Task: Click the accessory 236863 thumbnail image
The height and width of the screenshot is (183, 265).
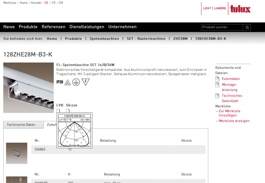Action: 17,153
